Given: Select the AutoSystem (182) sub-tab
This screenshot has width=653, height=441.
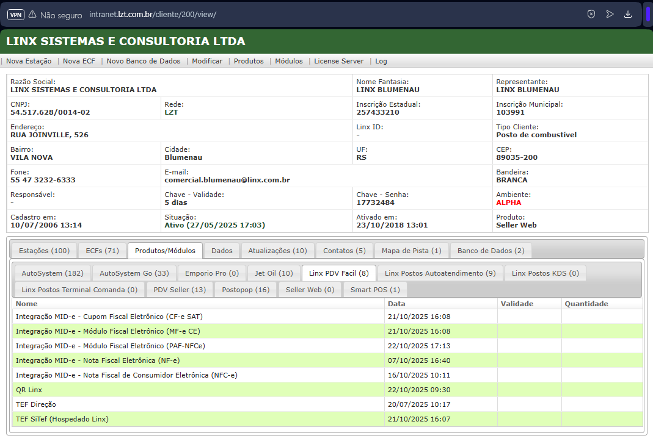Looking at the screenshot, I should coord(53,273).
